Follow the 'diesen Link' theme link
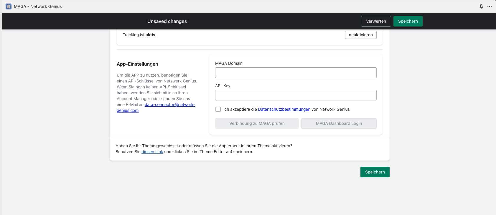Viewport: 496px width, 215px height. [x=152, y=152]
